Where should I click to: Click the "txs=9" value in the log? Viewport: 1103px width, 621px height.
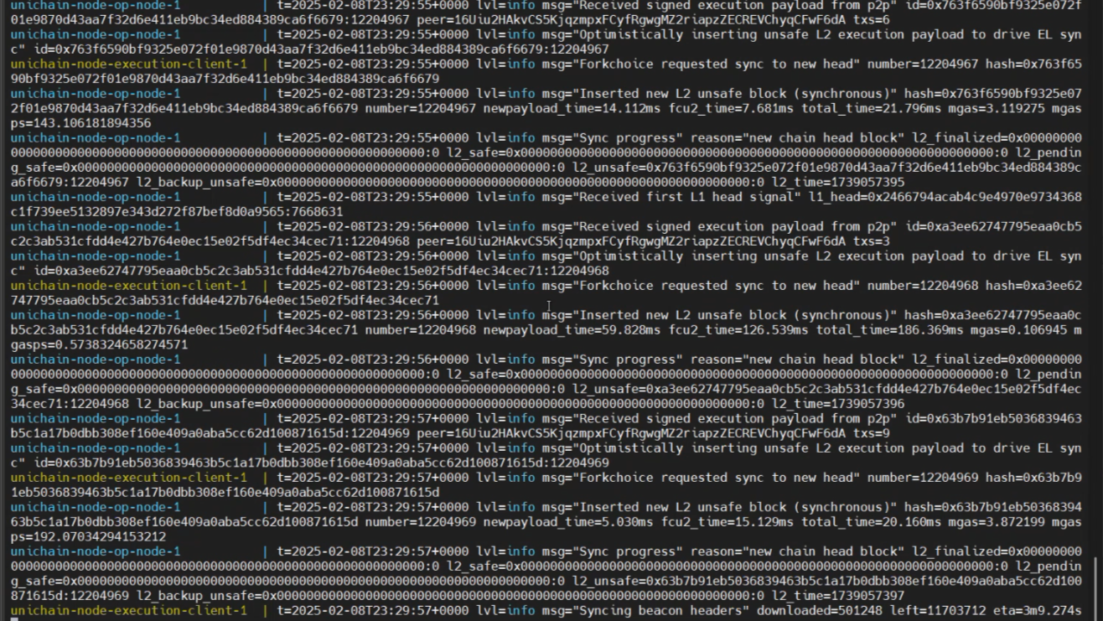pos(873,433)
